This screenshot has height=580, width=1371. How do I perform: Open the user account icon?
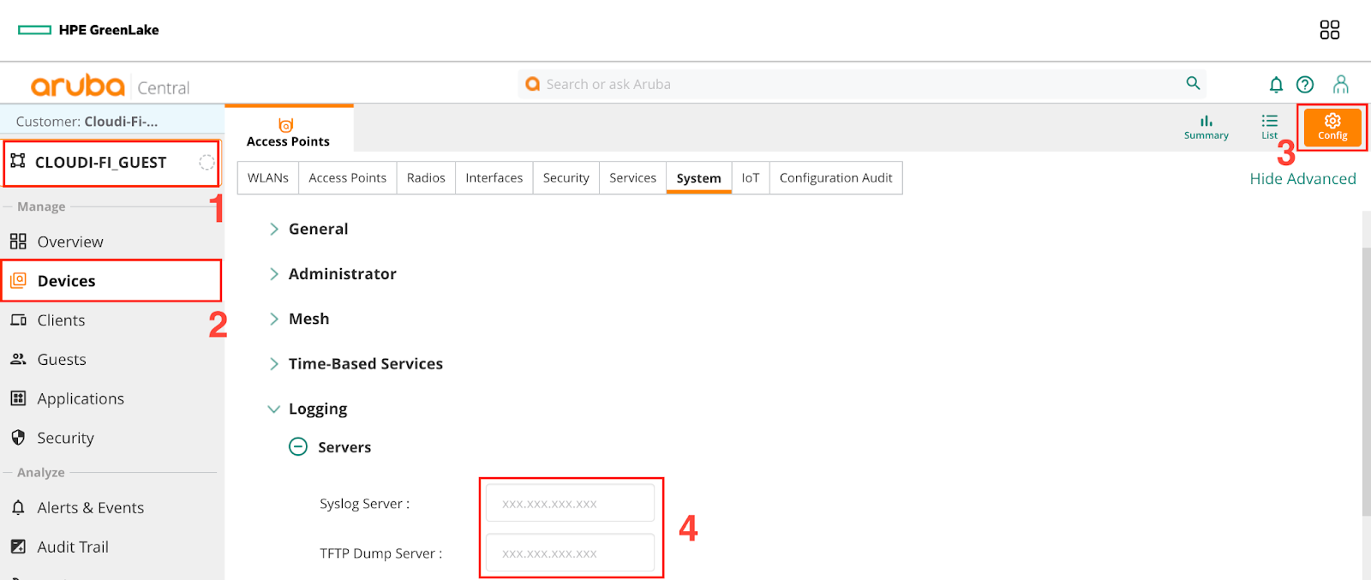1341,84
